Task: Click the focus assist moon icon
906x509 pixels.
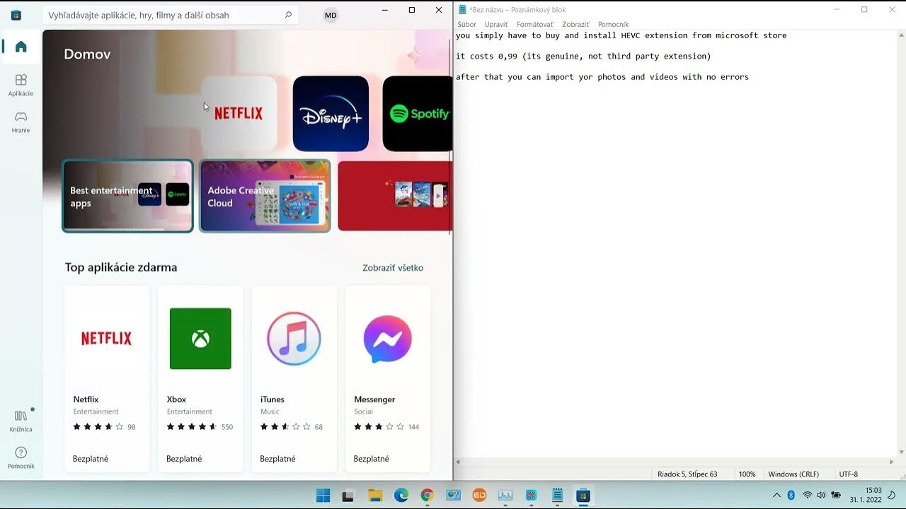Action: (891, 495)
